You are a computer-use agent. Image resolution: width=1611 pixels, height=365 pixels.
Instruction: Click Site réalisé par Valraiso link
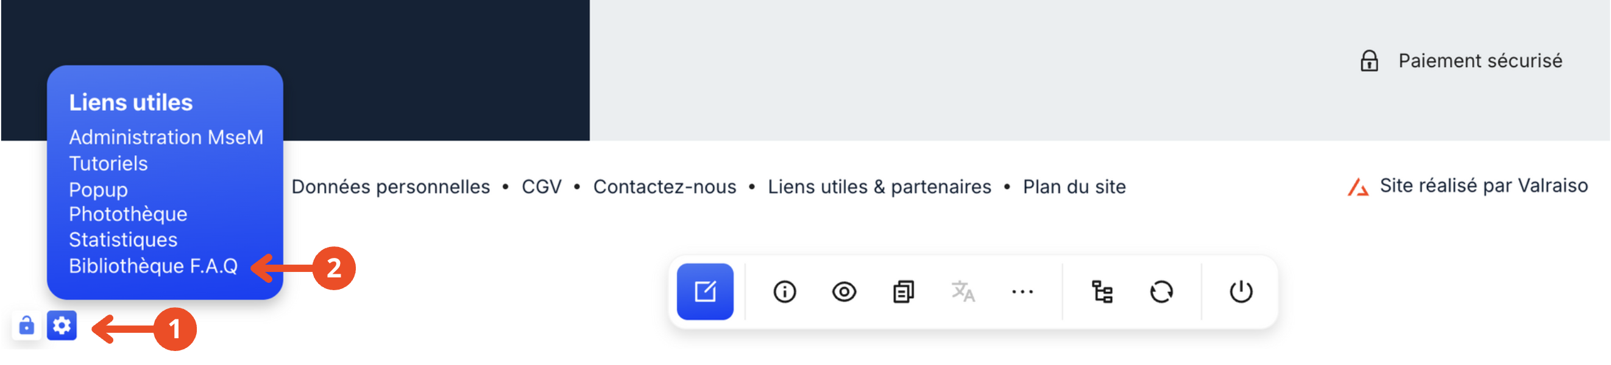click(x=1483, y=186)
